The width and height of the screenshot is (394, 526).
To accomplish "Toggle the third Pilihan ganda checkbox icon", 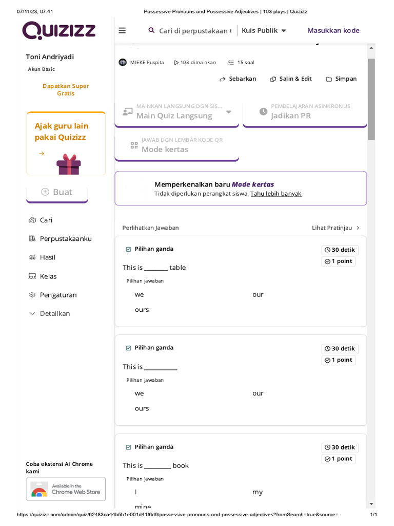I will (x=128, y=447).
